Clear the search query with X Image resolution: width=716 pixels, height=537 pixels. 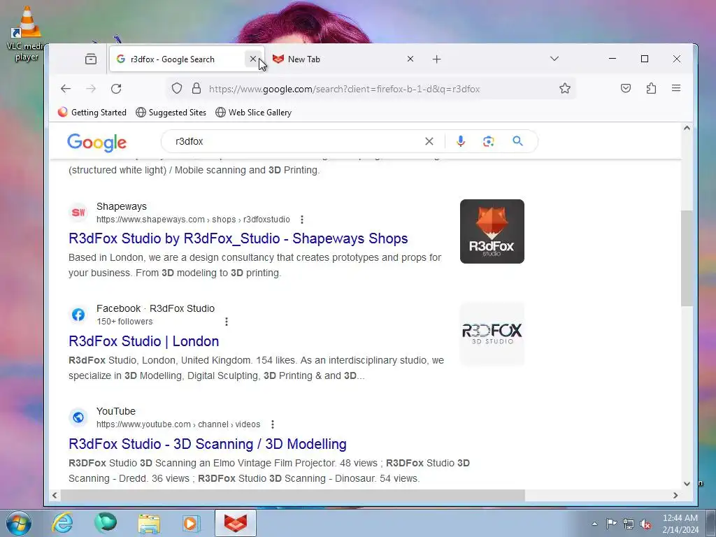pyautogui.click(x=429, y=141)
